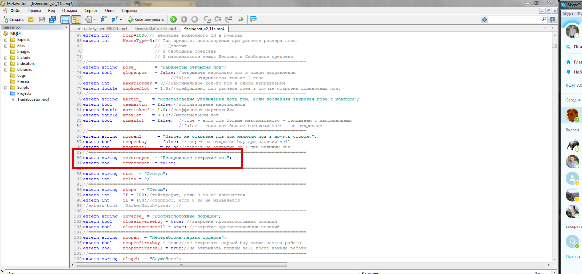
Task: Click the Компилировать button
Action: click(146, 19)
